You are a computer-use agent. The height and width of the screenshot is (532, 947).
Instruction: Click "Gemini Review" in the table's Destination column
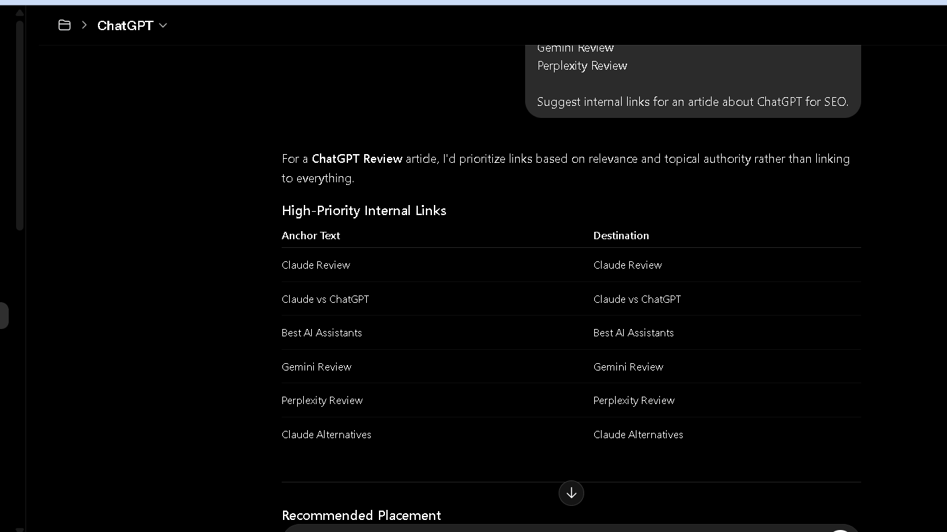pyautogui.click(x=628, y=367)
